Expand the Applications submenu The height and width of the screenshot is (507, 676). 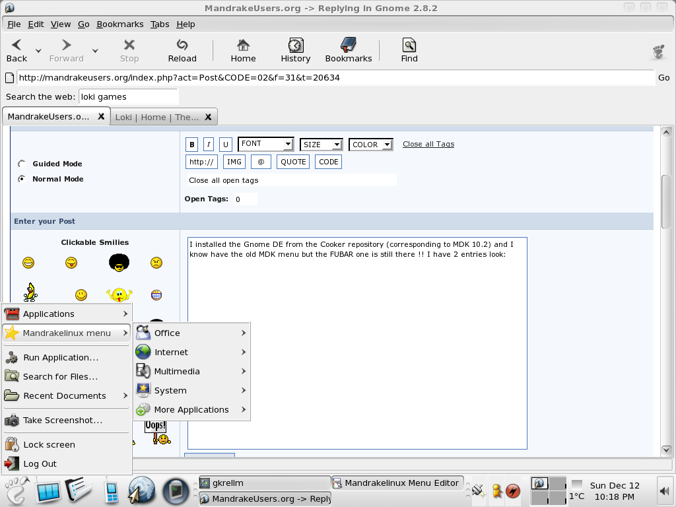[67, 314]
